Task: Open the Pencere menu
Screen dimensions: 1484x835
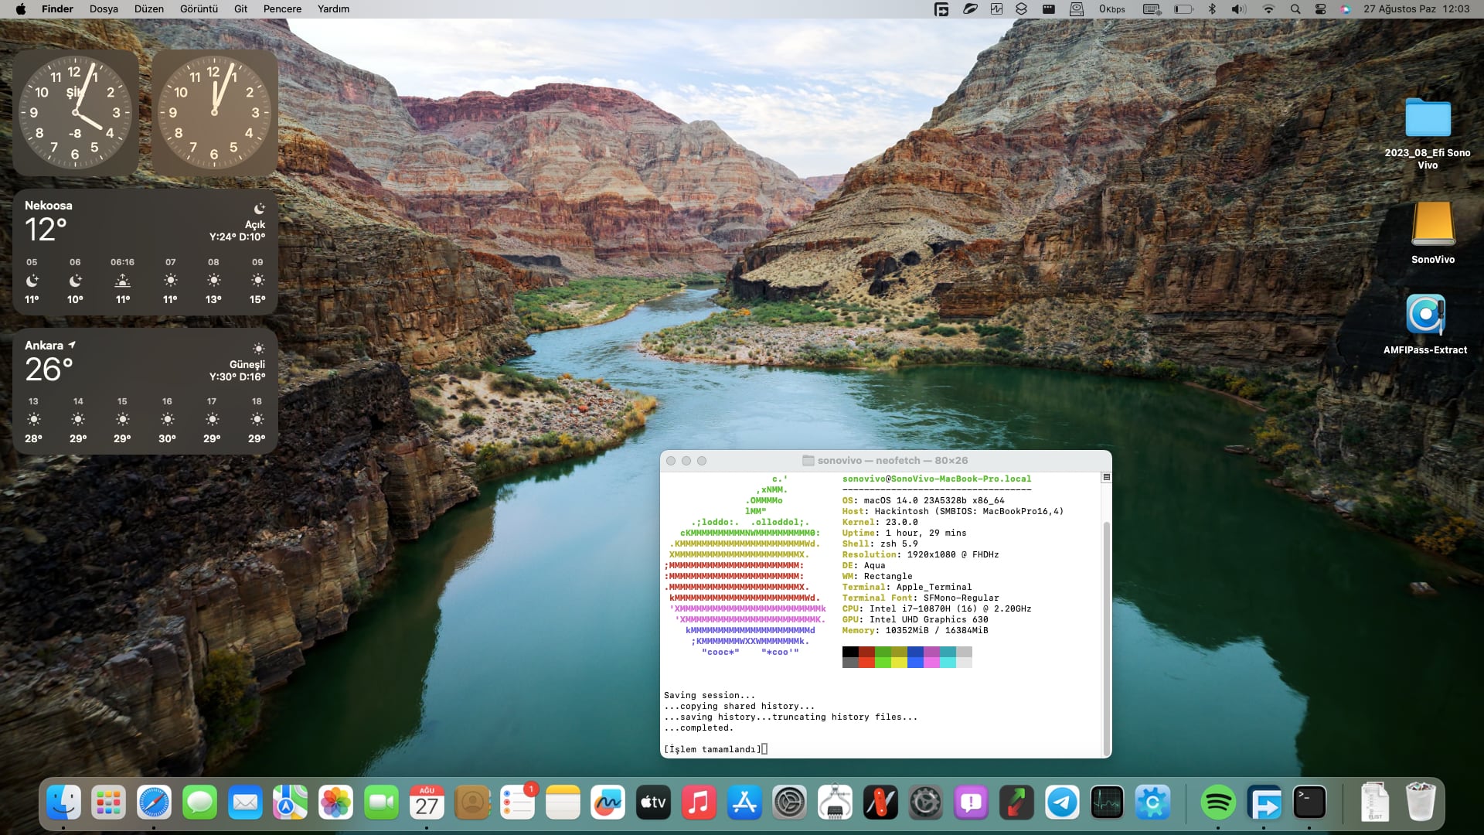Action: coord(282,9)
